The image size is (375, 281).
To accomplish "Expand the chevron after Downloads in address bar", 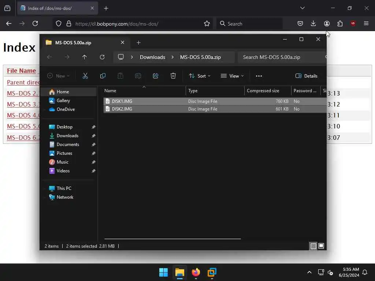I will 172,57.
